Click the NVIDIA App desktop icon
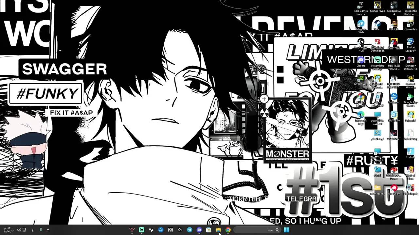The image size is (419, 235). coord(361,80)
